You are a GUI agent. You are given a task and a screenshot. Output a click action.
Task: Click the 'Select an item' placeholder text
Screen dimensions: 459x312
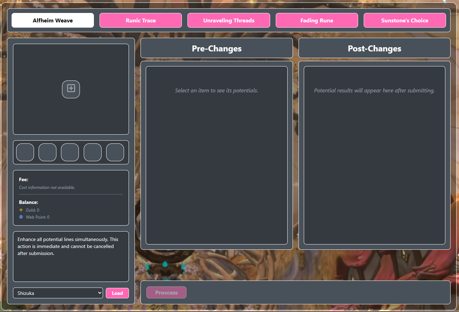click(217, 91)
